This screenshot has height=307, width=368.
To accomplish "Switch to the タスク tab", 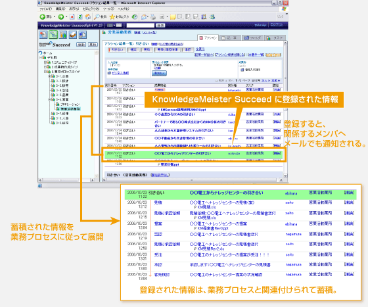I will pos(275,37).
